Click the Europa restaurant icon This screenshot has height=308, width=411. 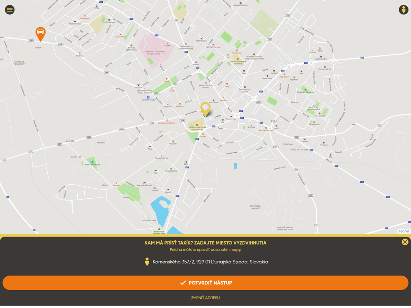[x=203, y=134]
